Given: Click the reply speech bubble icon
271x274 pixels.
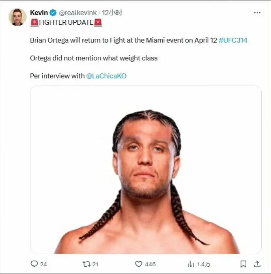Looking at the screenshot, I should click(34, 264).
